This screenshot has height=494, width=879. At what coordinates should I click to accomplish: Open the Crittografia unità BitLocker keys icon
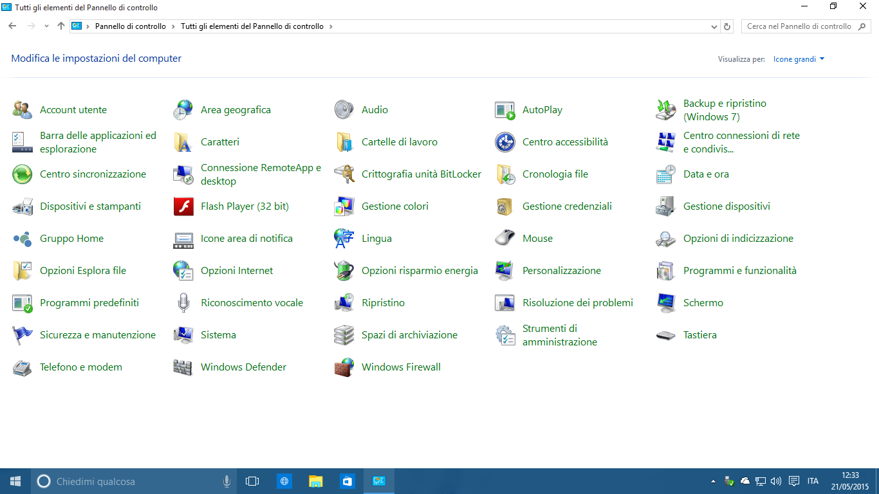tap(344, 174)
